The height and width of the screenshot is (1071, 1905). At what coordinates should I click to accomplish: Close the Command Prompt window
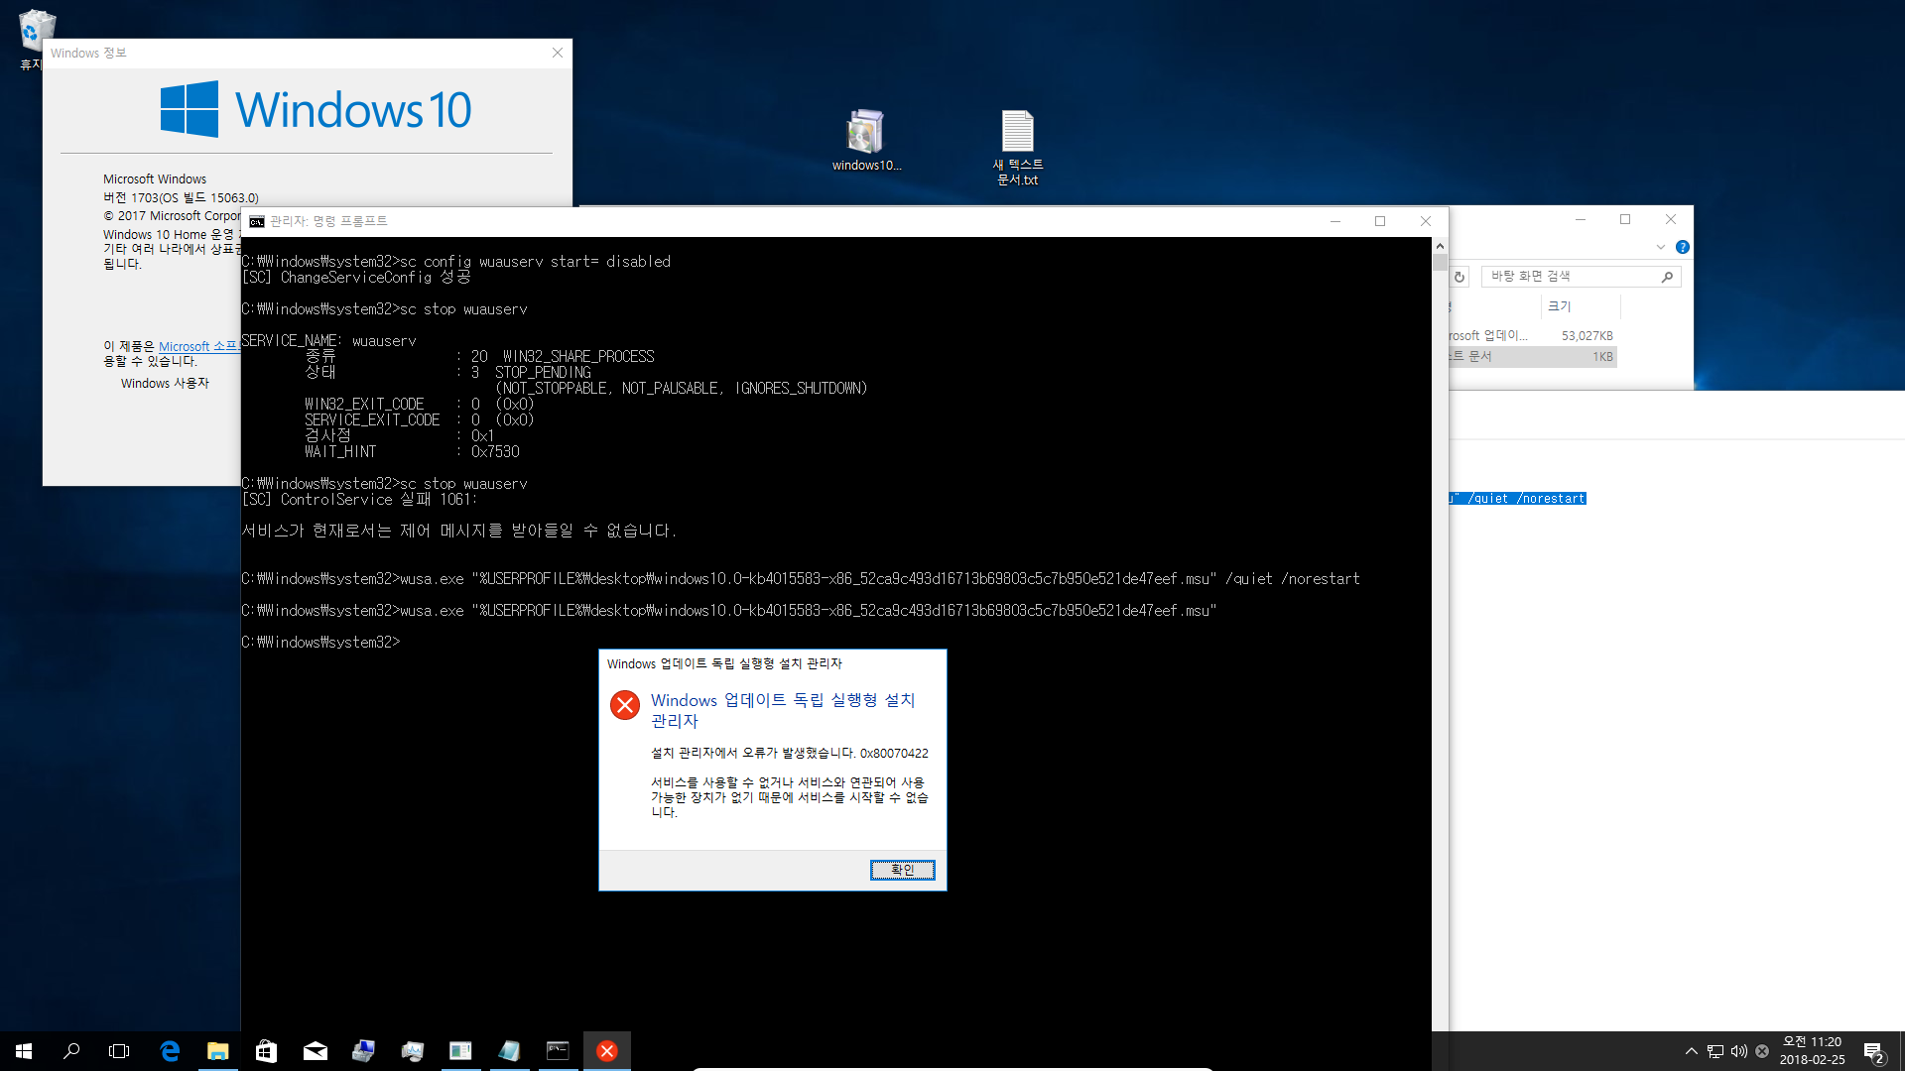pos(1426,221)
